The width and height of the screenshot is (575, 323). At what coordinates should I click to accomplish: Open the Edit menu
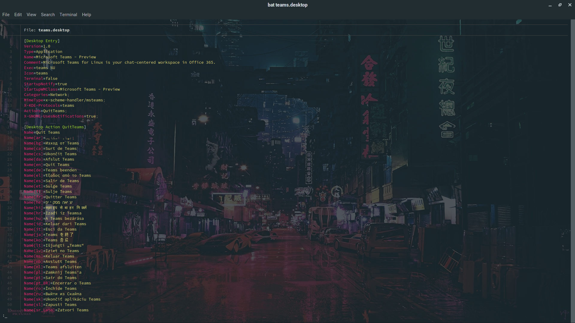(18, 15)
